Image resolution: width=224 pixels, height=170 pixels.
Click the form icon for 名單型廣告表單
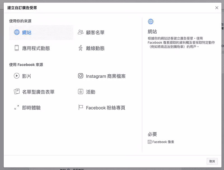(17, 91)
